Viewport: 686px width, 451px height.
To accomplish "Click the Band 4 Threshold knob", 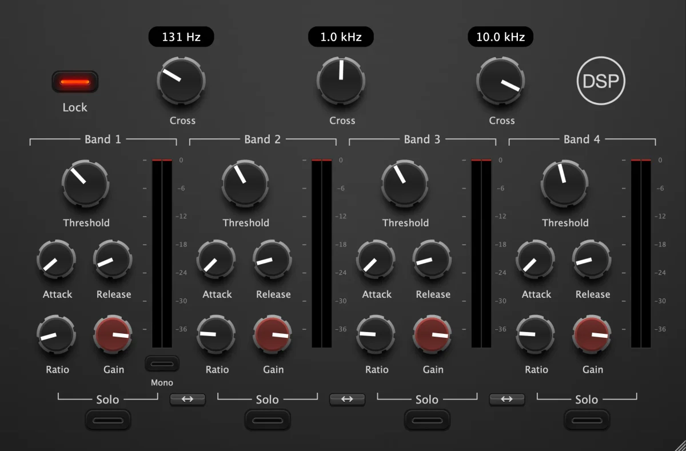I will click(565, 184).
